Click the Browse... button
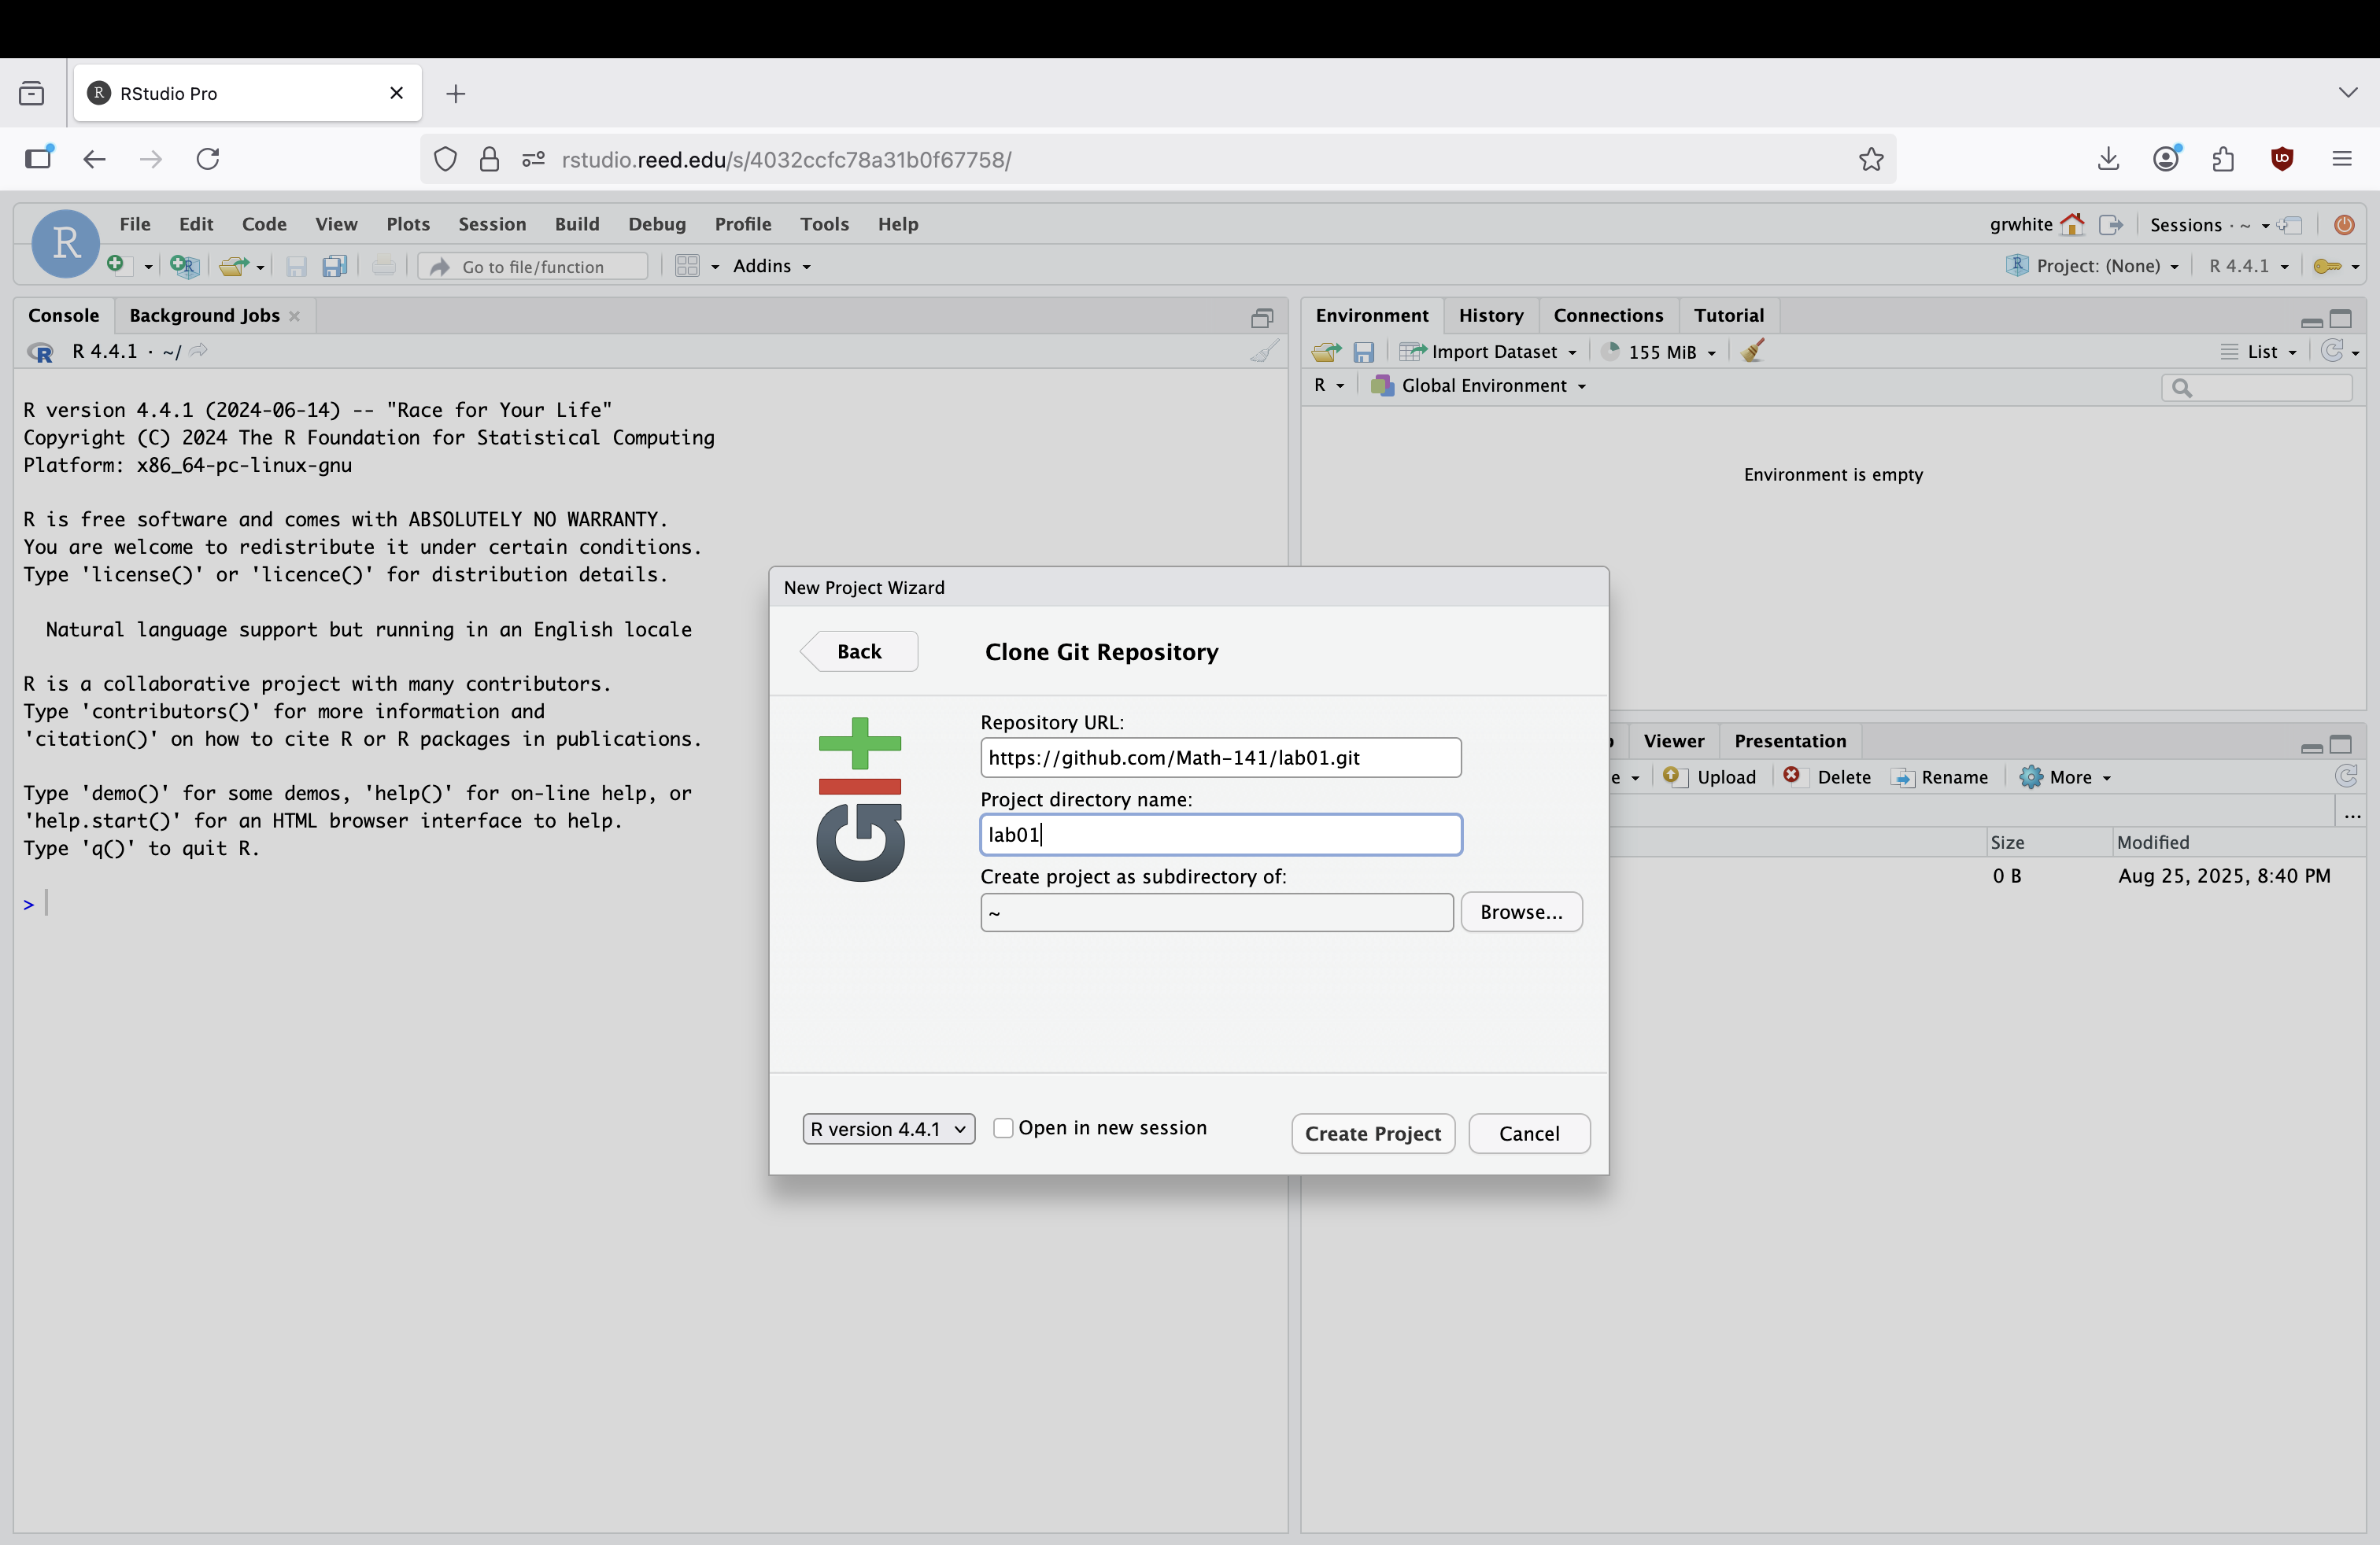This screenshot has width=2380, height=1545. (x=1520, y=913)
